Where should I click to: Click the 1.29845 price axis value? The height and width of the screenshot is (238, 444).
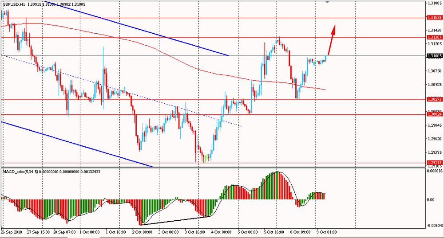(x=435, y=125)
